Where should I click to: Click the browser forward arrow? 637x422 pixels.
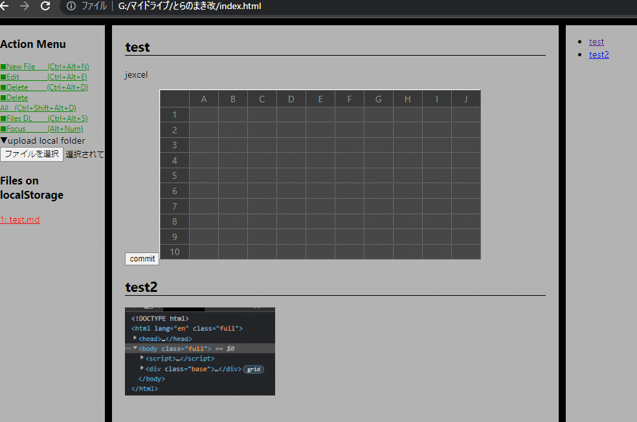click(x=25, y=6)
